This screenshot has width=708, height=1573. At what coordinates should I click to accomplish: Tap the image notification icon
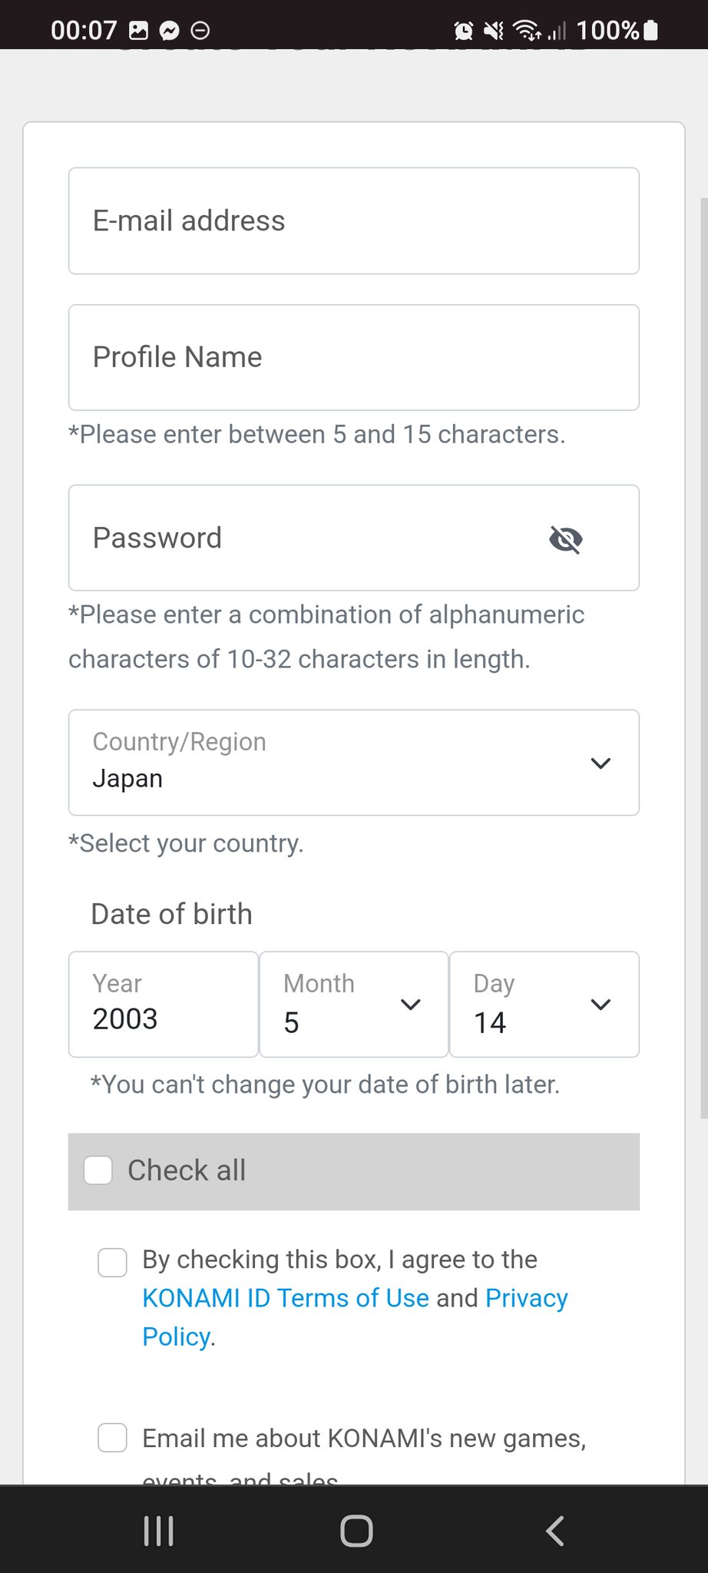point(139,31)
